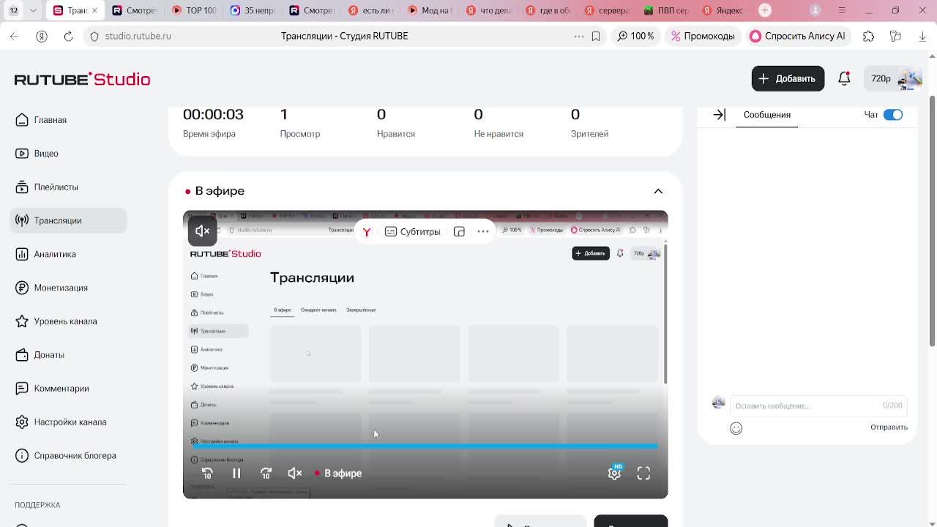Reload the page in browser
Viewport: 937px width, 527px height.
coord(68,36)
